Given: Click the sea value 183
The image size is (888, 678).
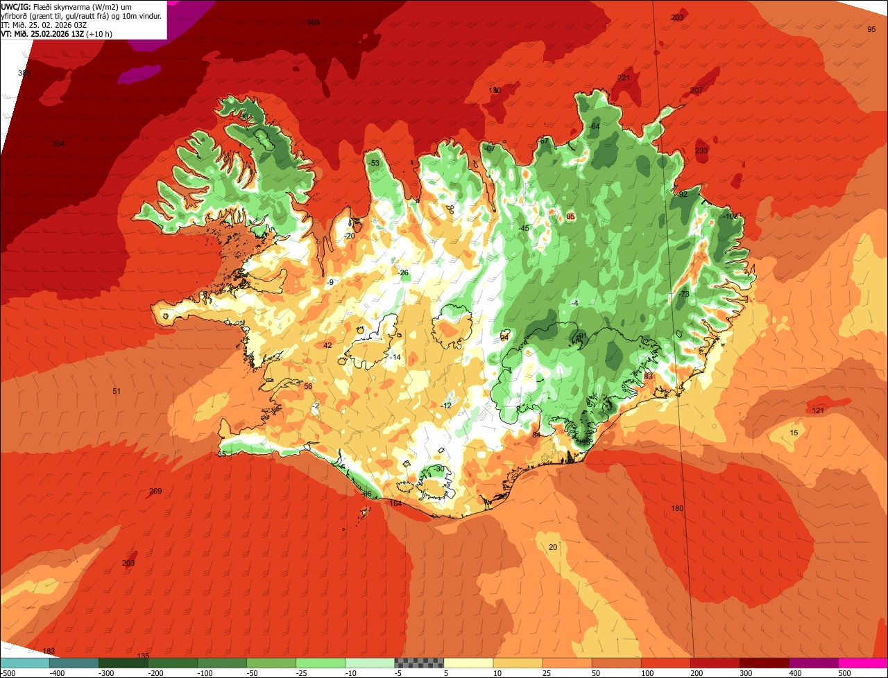Looking at the screenshot, I should [49, 650].
